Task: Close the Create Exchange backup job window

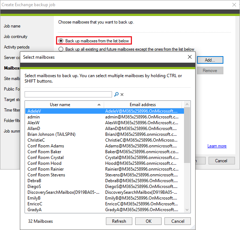Action: pyautogui.click(x=234, y=5)
